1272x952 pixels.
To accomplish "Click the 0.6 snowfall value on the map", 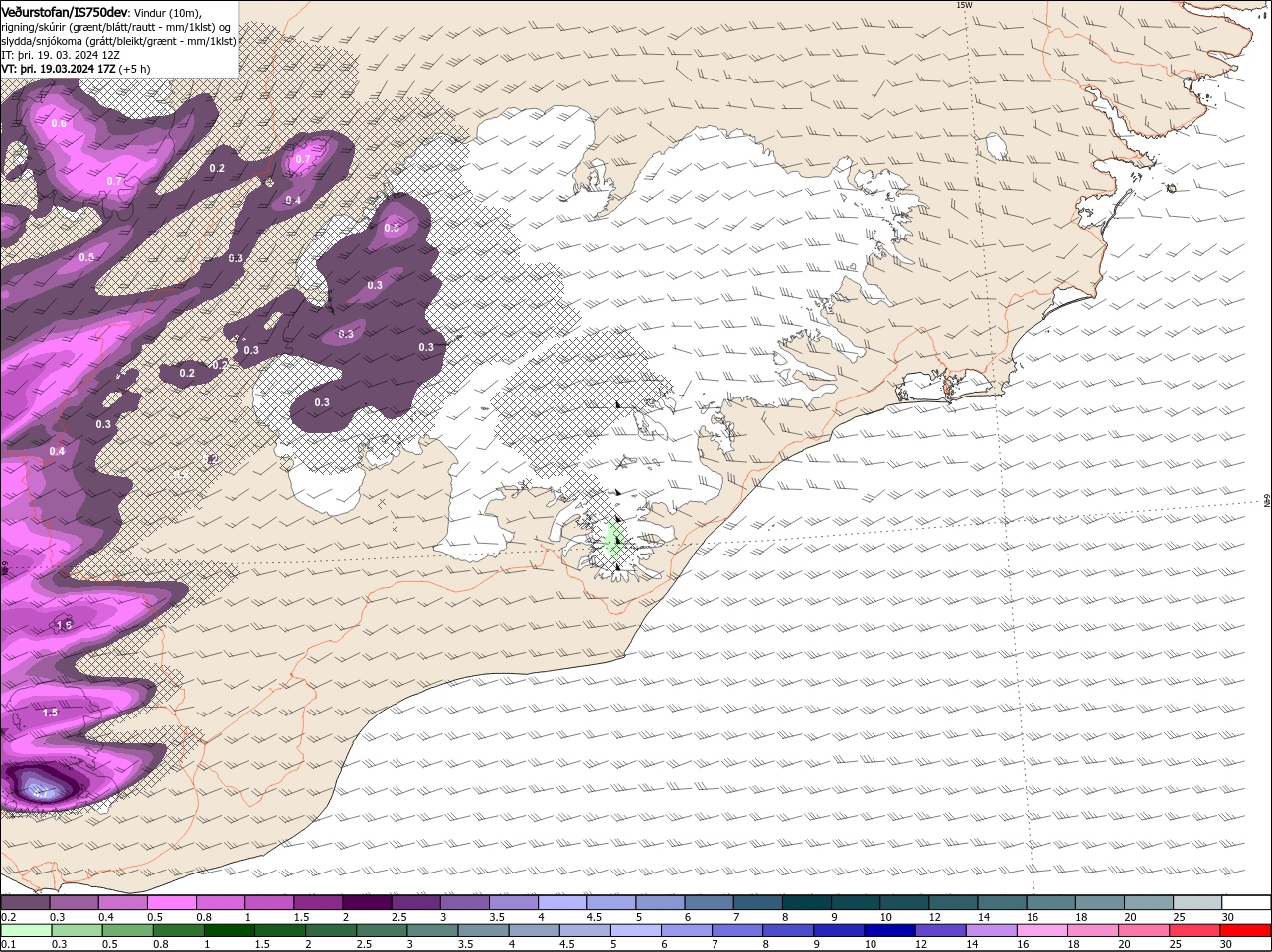I will (59, 123).
